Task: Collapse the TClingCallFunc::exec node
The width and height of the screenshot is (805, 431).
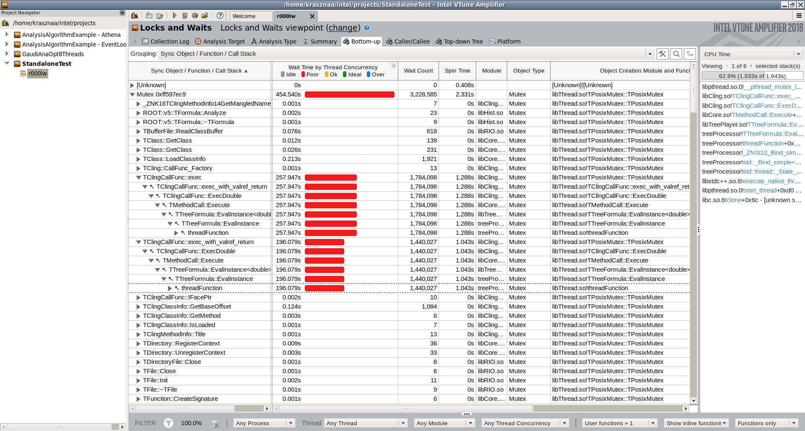Action: coord(138,177)
